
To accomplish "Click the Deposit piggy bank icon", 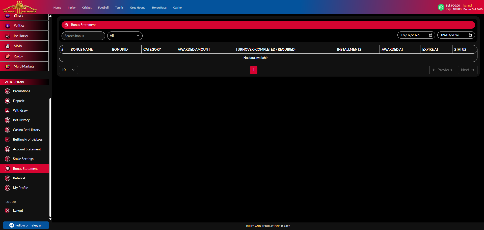I will click(x=8, y=101).
